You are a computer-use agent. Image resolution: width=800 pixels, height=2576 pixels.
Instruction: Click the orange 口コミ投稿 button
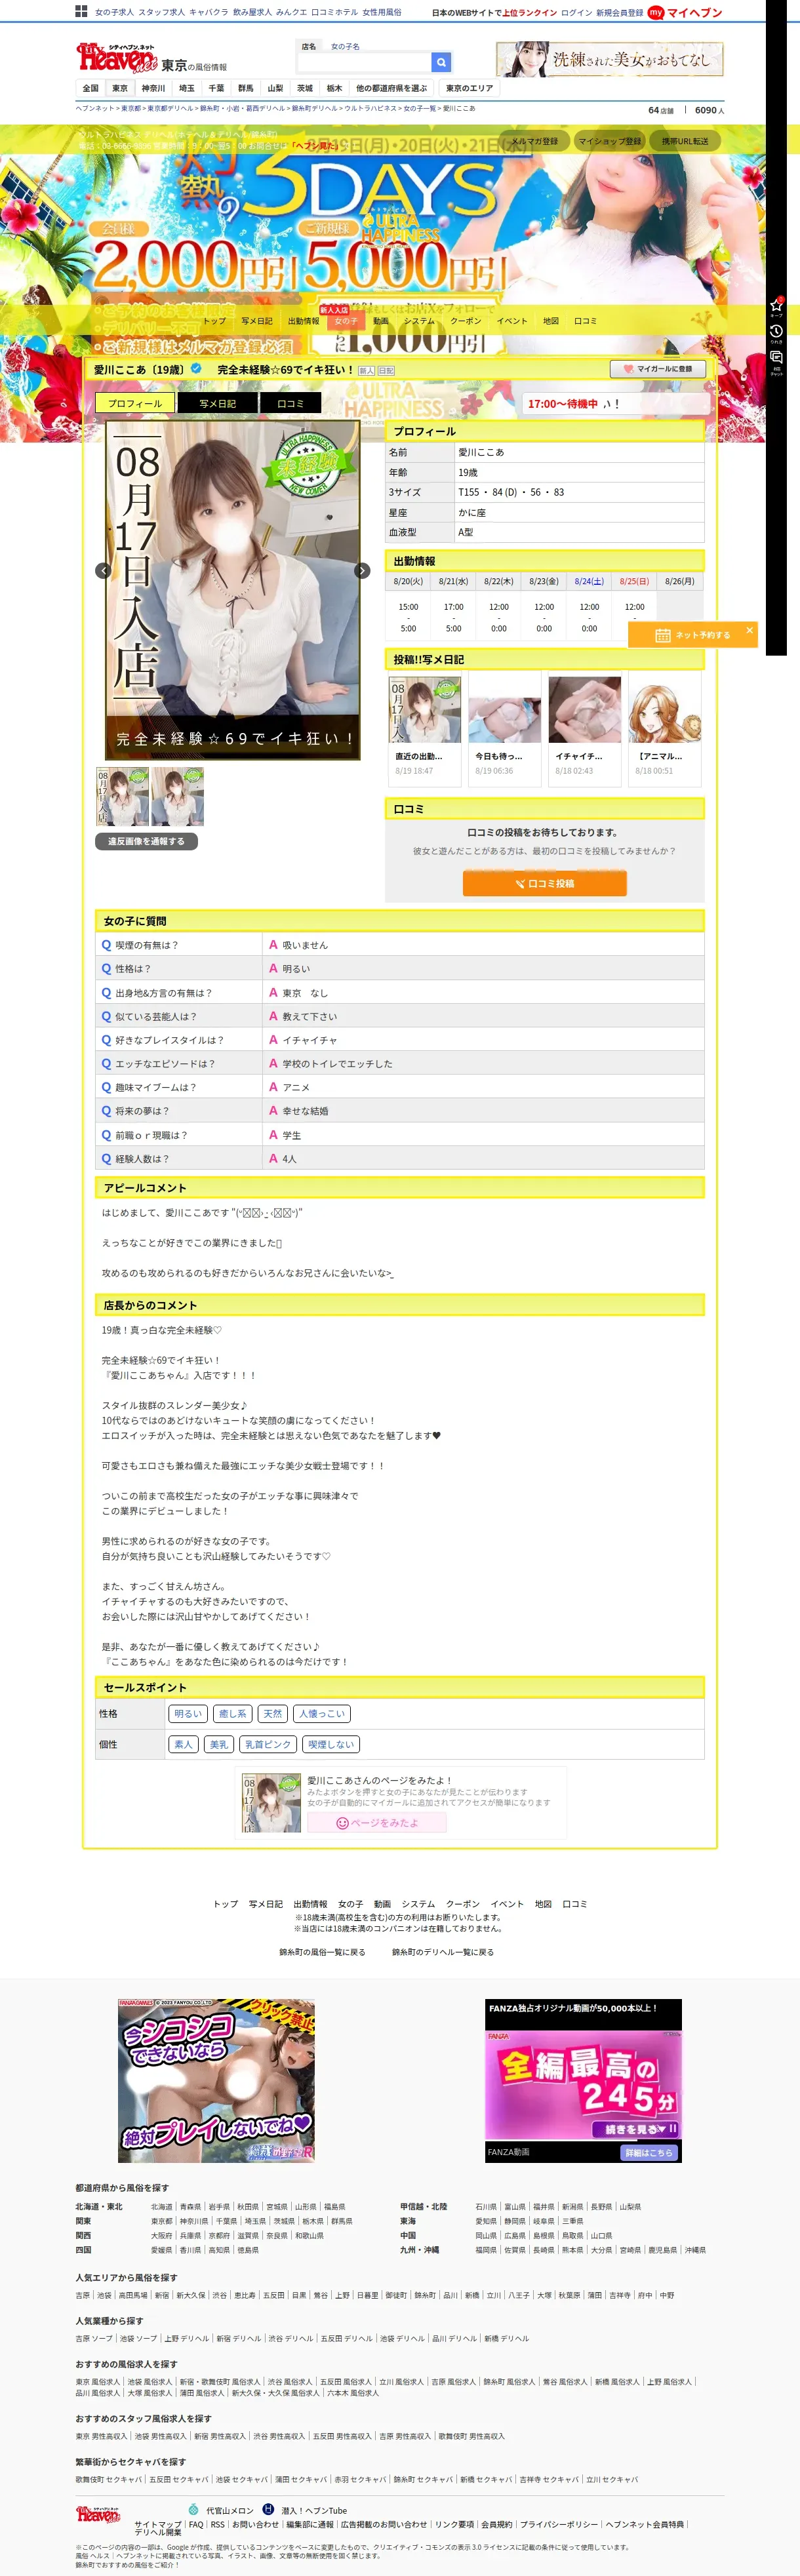(545, 883)
